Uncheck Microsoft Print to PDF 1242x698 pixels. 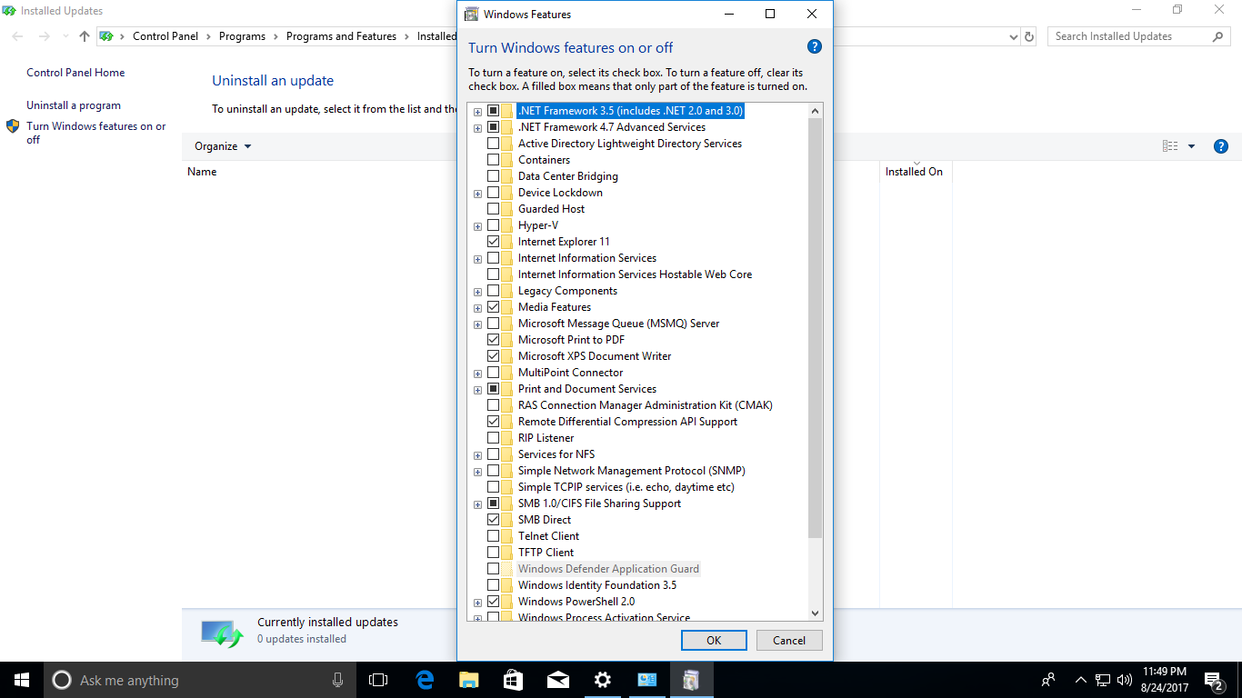click(x=494, y=340)
